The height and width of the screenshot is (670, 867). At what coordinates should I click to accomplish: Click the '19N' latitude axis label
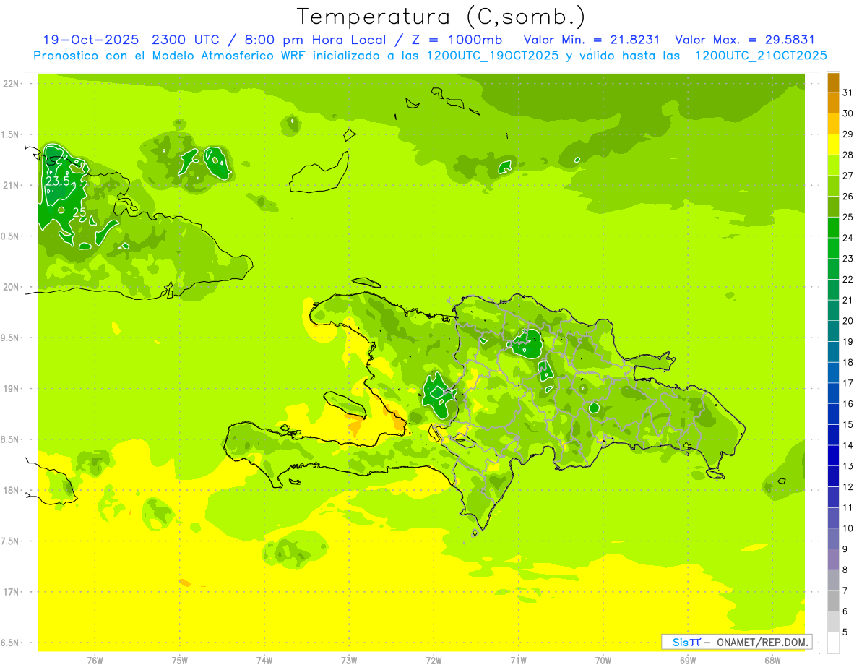point(11,389)
